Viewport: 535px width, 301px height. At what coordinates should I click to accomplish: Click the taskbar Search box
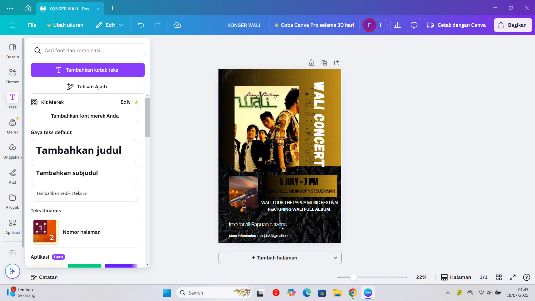pos(214,293)
